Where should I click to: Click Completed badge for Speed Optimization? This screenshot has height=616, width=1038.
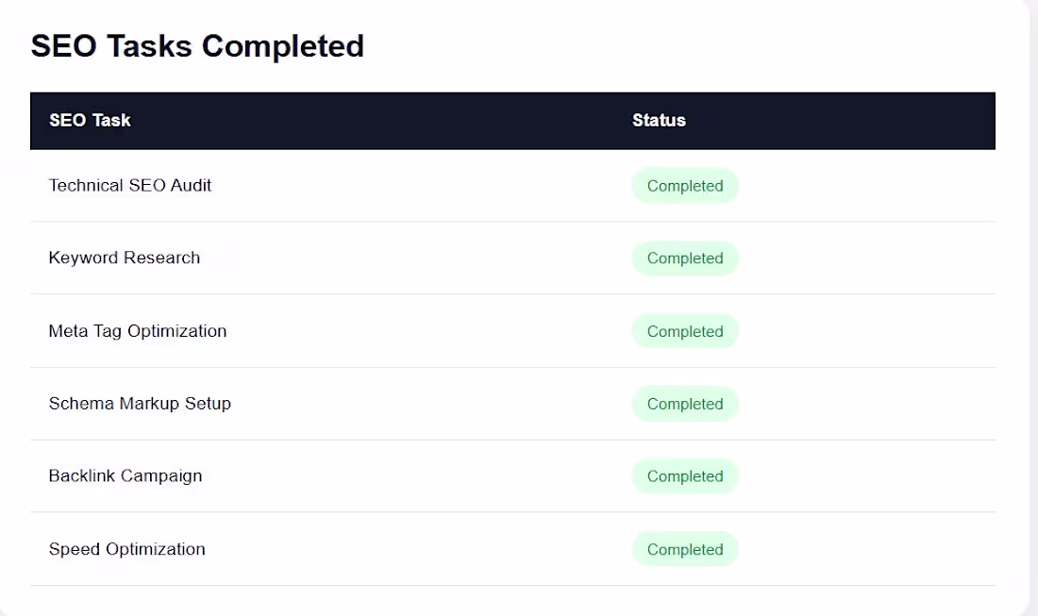click(x=684, y=549)
